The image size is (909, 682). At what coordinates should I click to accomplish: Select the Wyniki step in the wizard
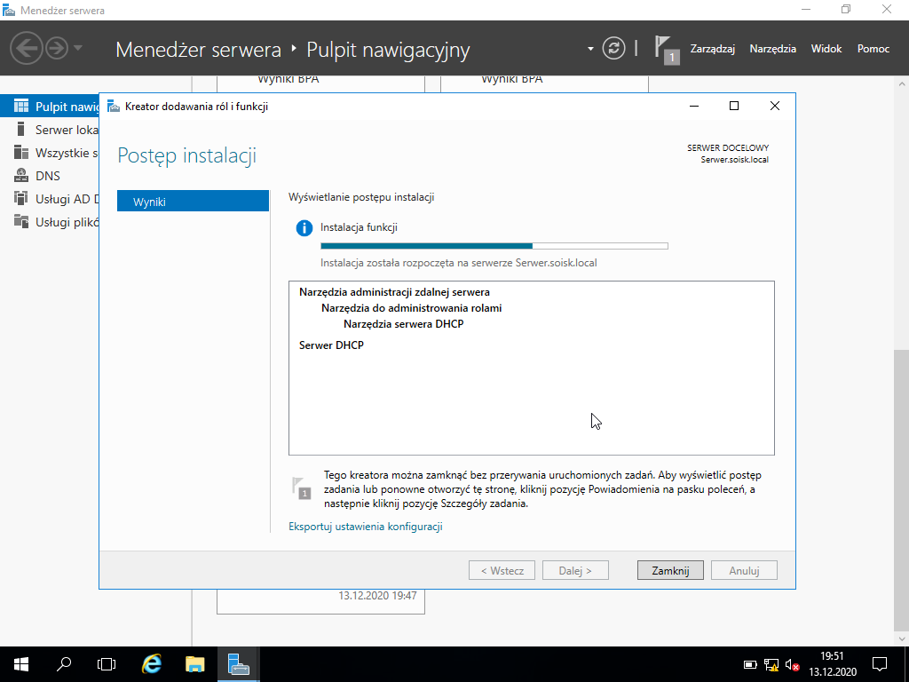click(193, 202)
